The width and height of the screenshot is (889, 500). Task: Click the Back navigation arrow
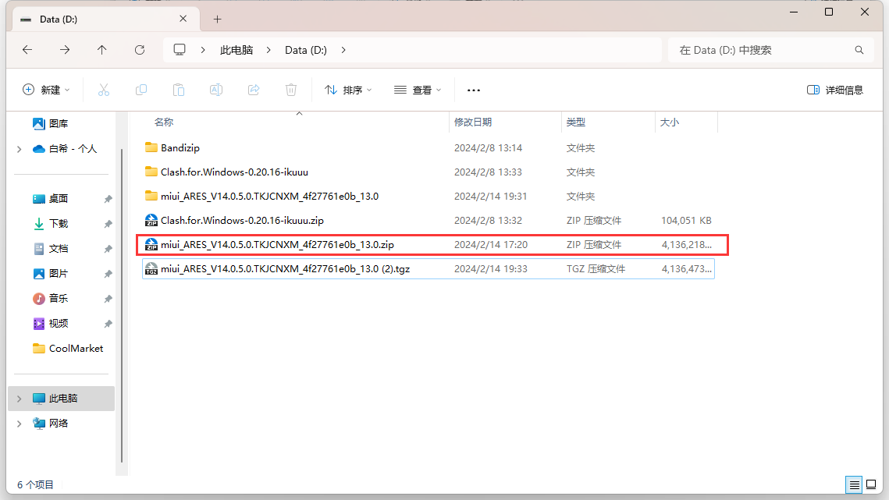tap(27, 50)
